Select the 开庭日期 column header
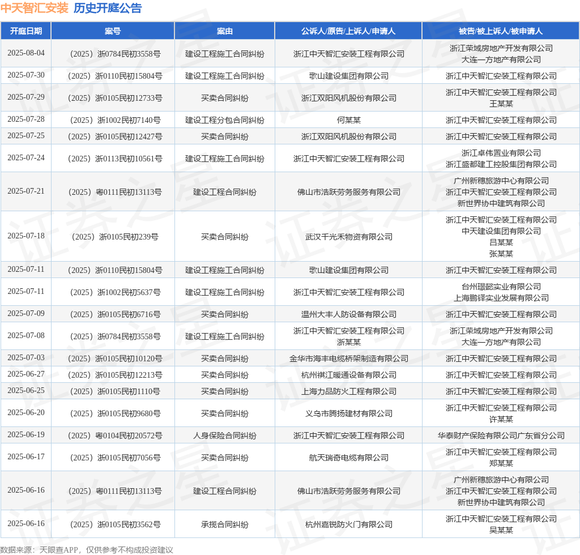580x555 pixels. (26, 31)
